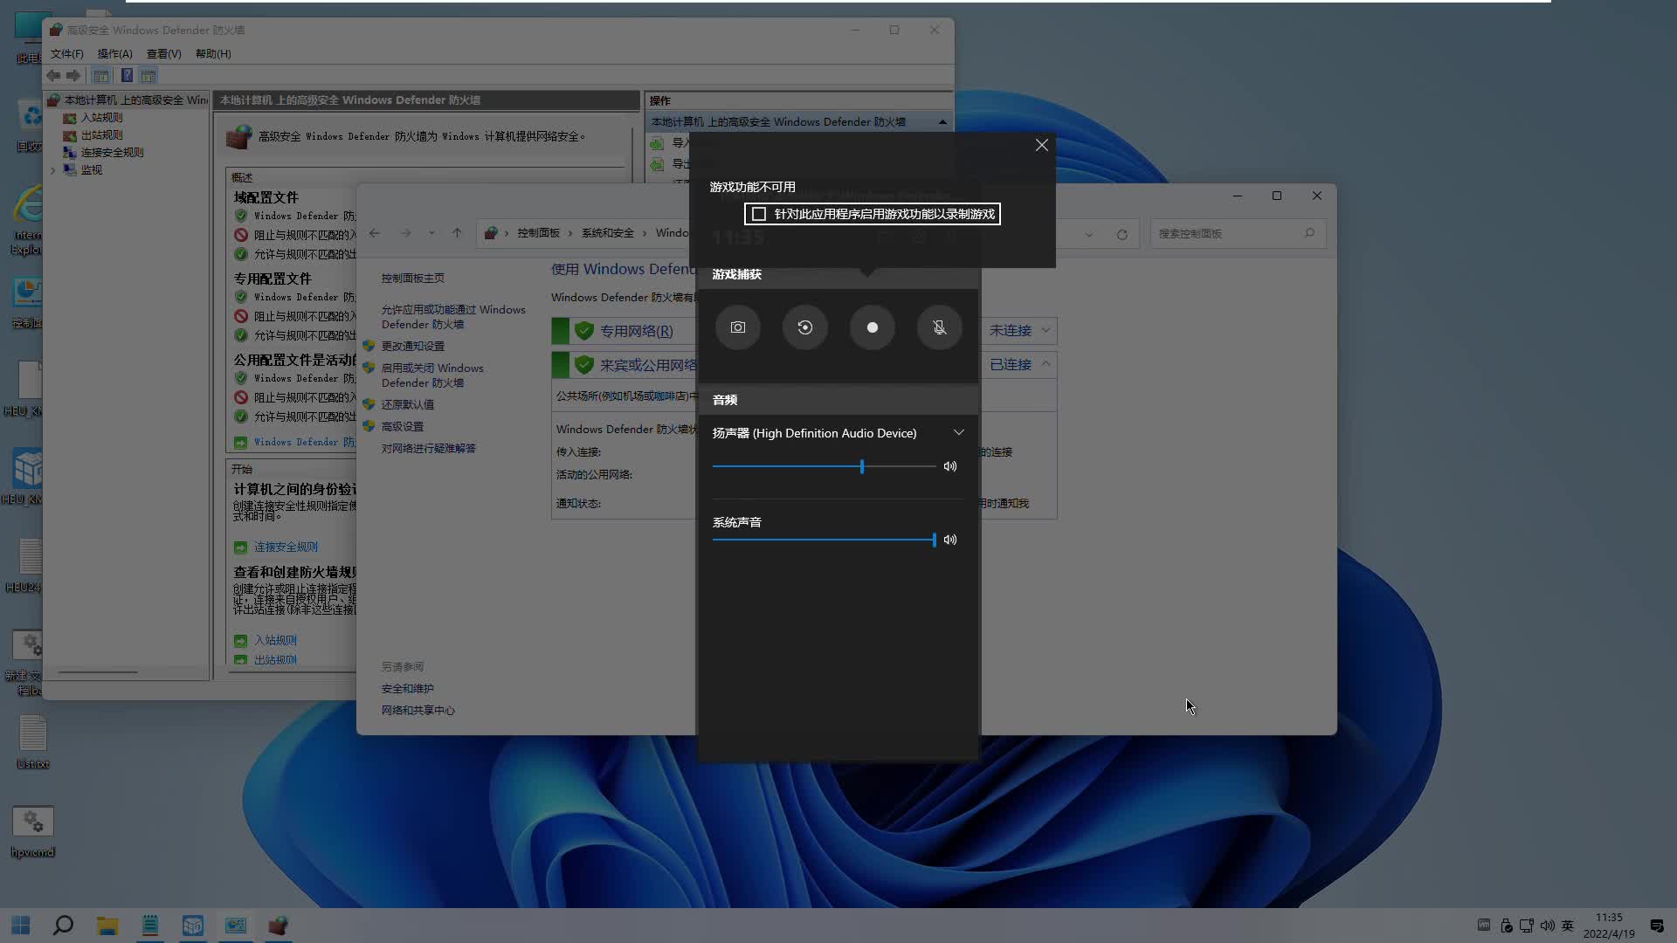Open 网络和共享中心 link
The image size is (1677, 943).
point(418,711)
